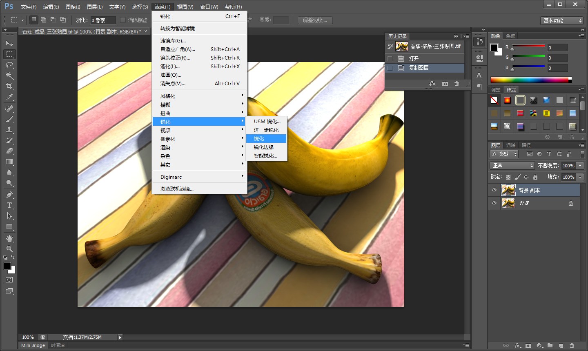Click the red R slider track
588x351 pixels.
click(528, 46)
